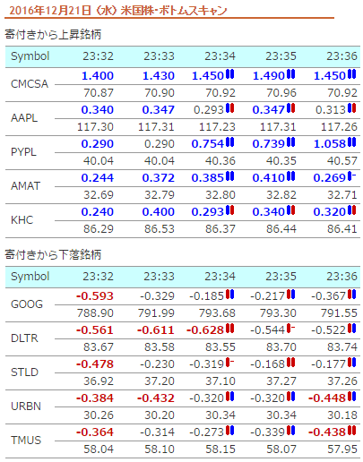
Task: Click GOOG value -0.593
Action: pyautogui.click(x=95, y=296)
